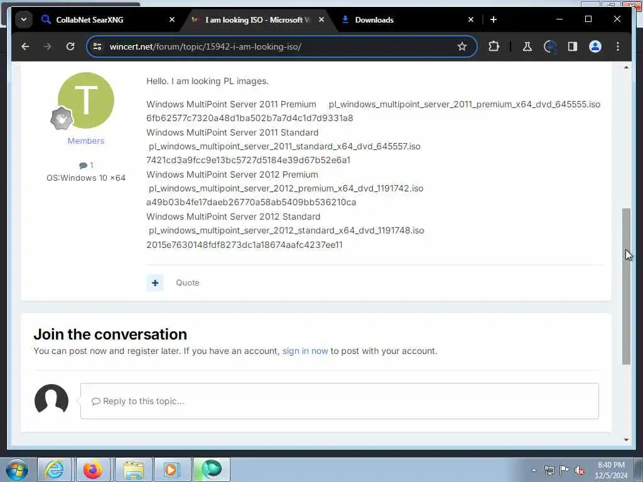Launch Firefox from the taskbar
This screenshot has height=482, width=643.
(x=93, y=469)
